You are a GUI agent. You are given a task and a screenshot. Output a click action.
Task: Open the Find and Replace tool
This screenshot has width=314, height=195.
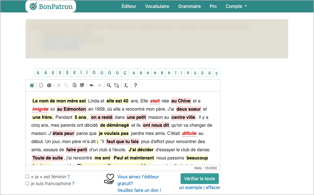tap(116, 86)
